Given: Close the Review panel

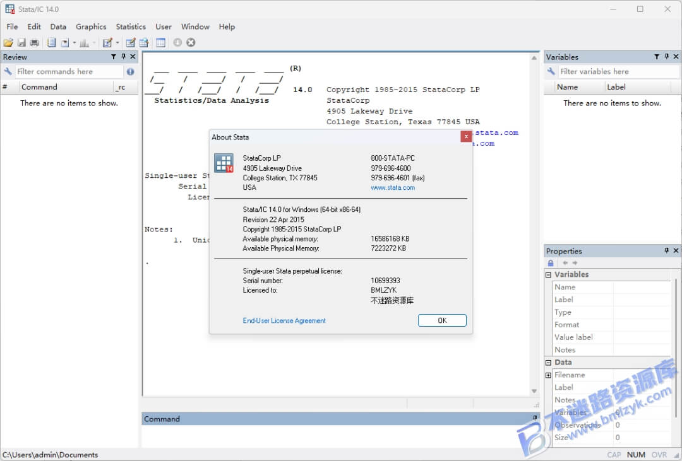Looking at the screenshot, I should [x=133, y=57].
